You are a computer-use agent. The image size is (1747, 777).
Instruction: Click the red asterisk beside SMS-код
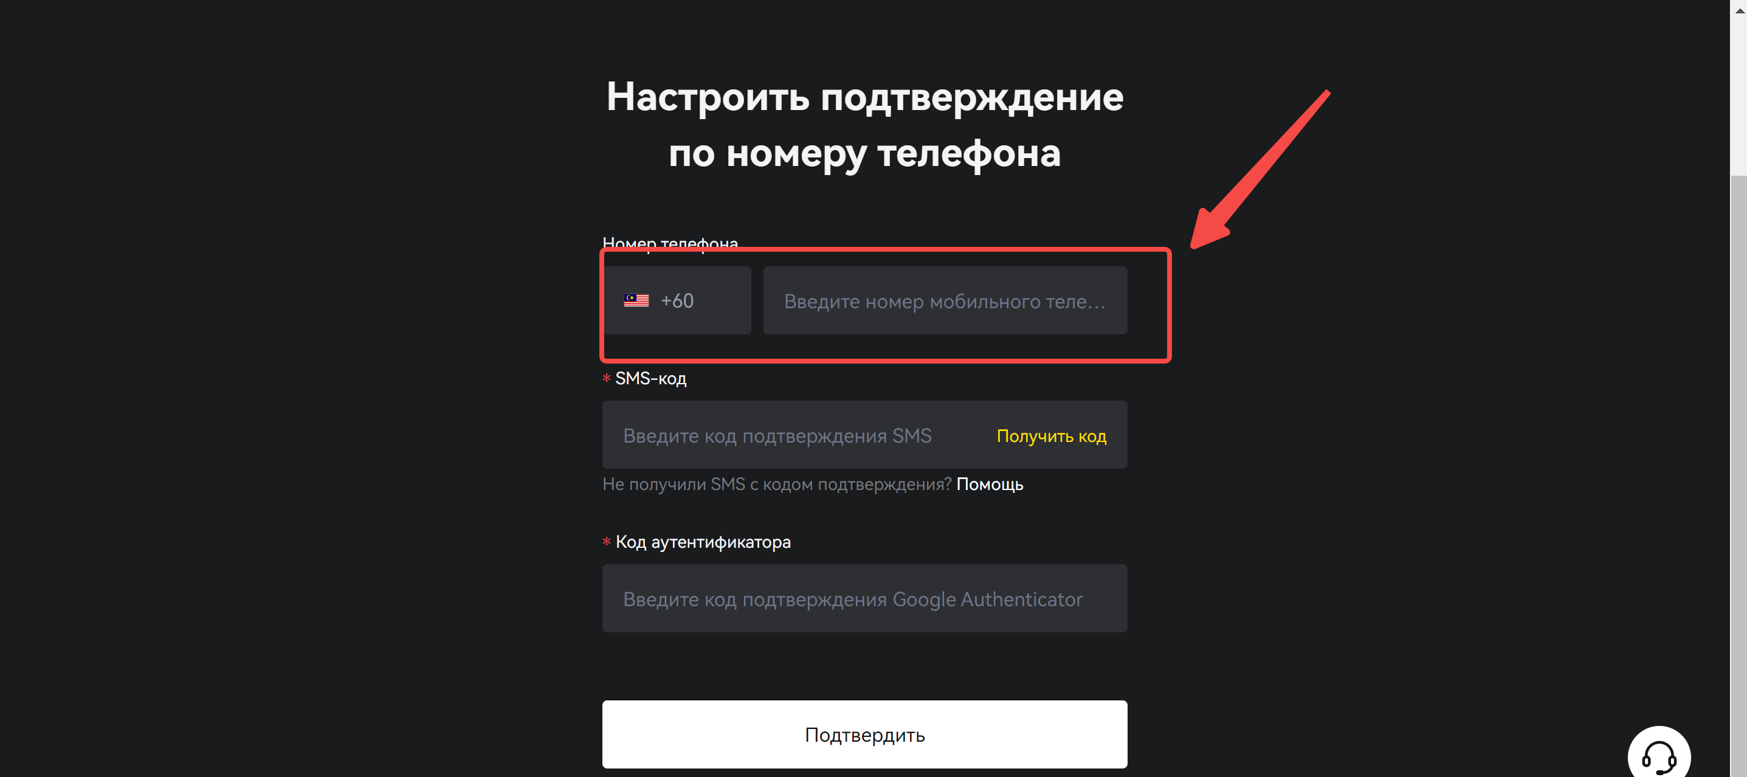pos(606,378)
